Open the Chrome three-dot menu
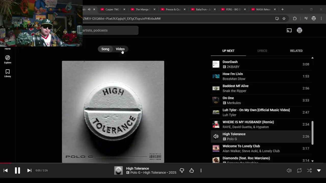Image resolution: width=326 pixels, height=183 pixels. tap(321, 19)
